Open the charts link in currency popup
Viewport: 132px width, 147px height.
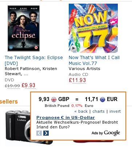pos(99,111)
